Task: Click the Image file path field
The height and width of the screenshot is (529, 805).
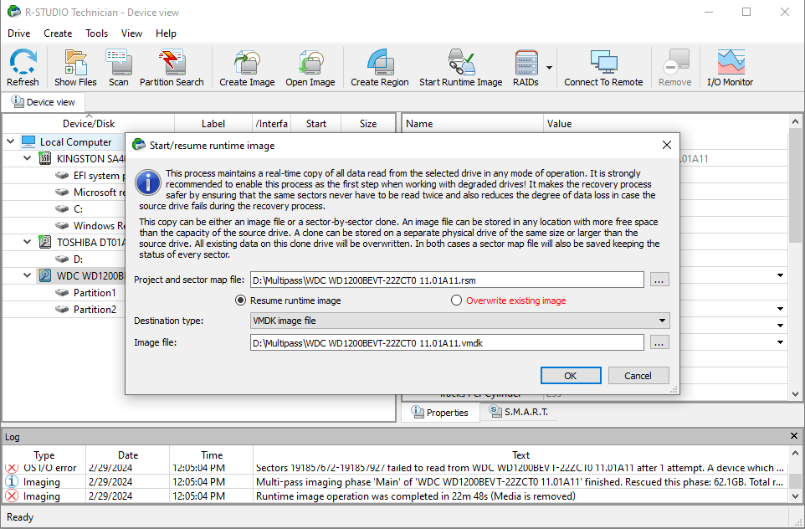Action: [x=447, y=342]
